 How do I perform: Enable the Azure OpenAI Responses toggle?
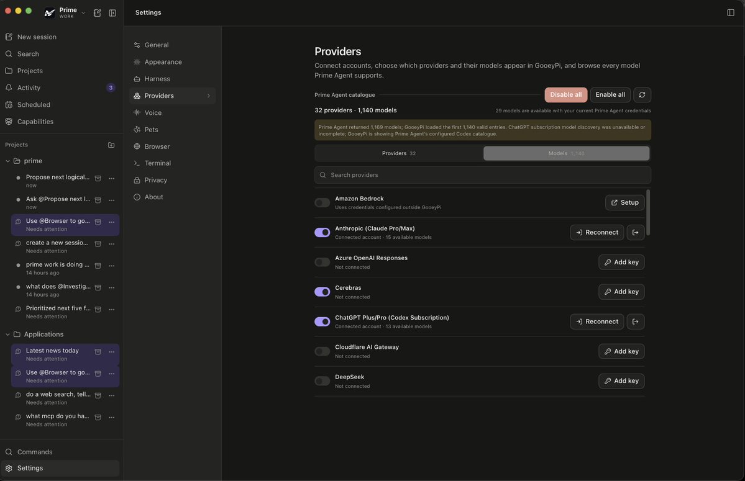(322, 263)
